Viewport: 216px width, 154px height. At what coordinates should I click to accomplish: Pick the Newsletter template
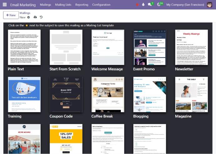tap(191, 47)
